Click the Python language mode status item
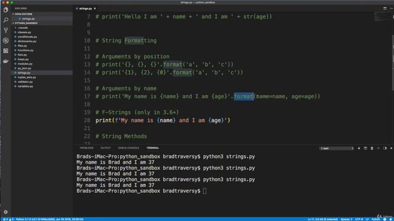Screen dimensions: 394x221 [x=376, y=219]
